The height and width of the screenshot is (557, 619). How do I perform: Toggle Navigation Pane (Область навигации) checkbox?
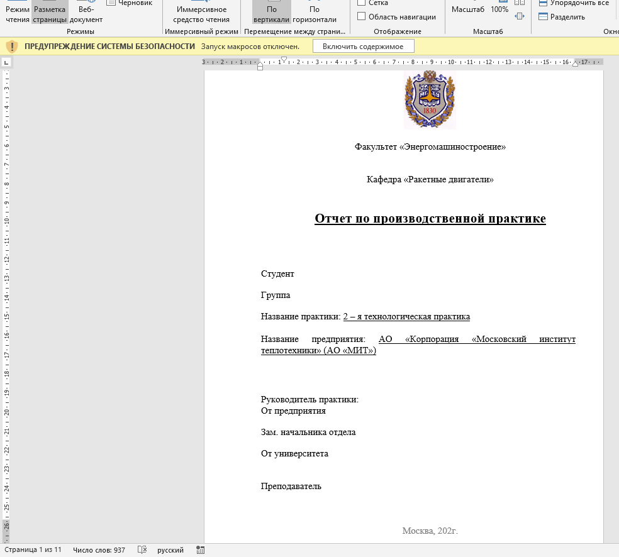point(362,16)
